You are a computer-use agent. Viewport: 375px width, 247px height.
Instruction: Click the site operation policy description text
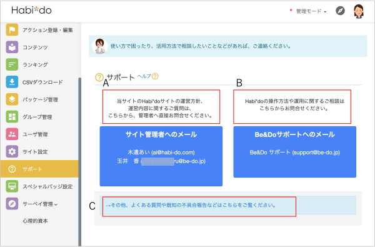161,108
